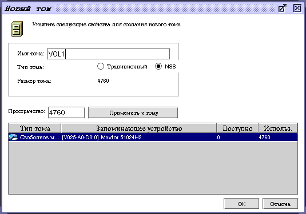Click the Тип тома label in the form
Image resolution: width=306 pixels, height=214 pixels.
click(x=30, y=67)
